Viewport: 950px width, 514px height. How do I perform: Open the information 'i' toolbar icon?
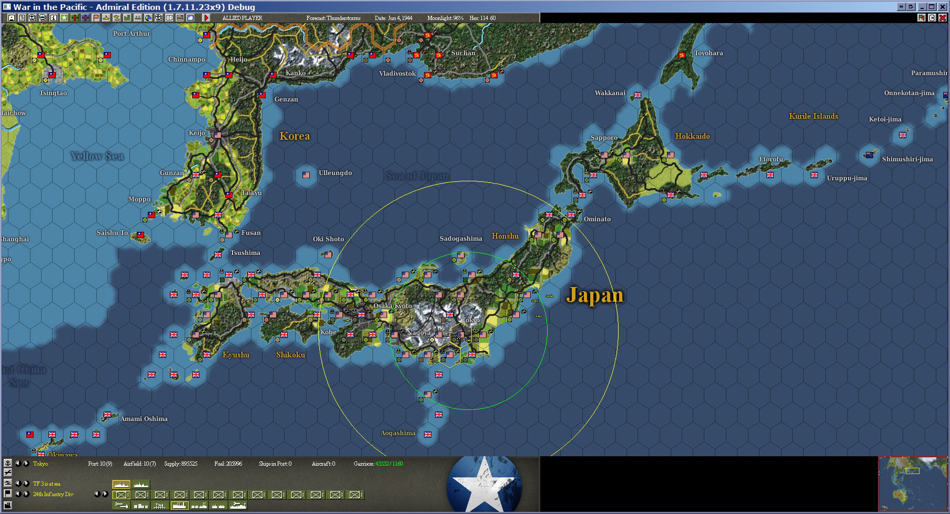(54, 18)
